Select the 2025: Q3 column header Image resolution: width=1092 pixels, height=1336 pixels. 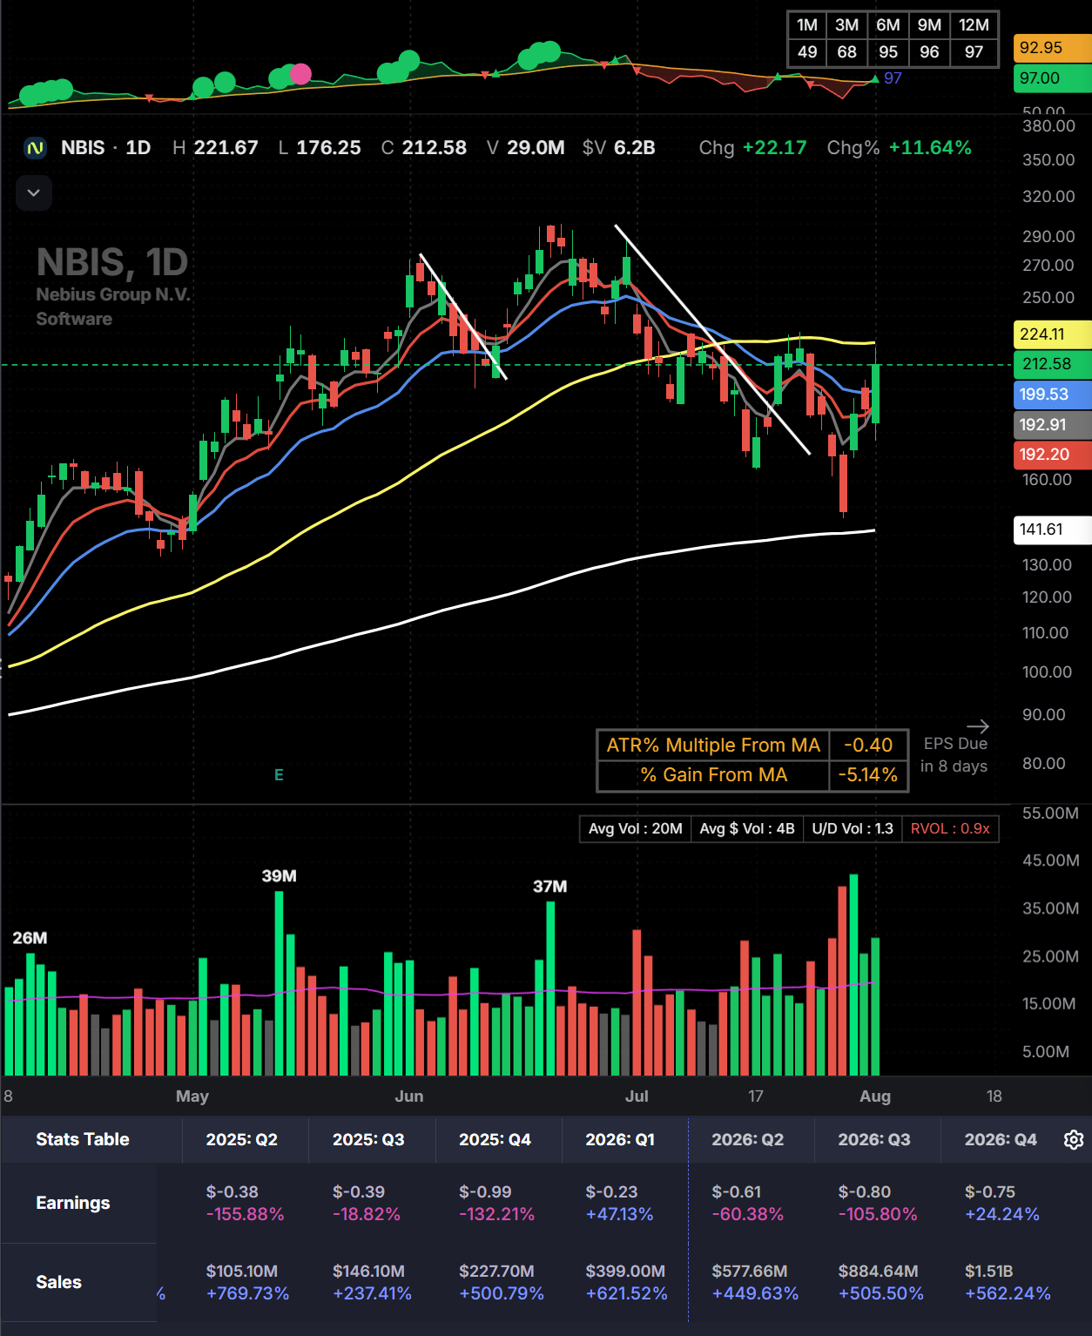[x=368, y=1139]
